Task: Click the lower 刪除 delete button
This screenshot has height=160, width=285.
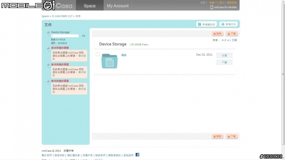Action: 217,136
